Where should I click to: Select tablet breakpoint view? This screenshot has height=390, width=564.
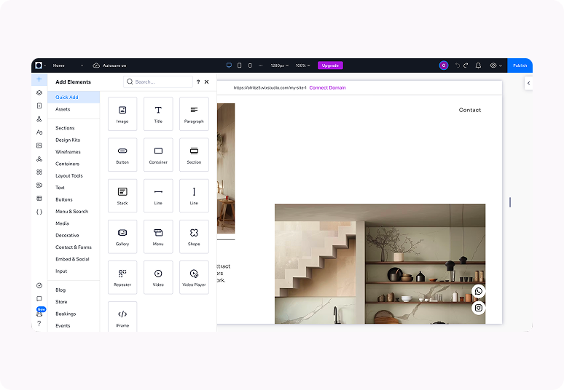pyautogui.click(x=240, y=65)
